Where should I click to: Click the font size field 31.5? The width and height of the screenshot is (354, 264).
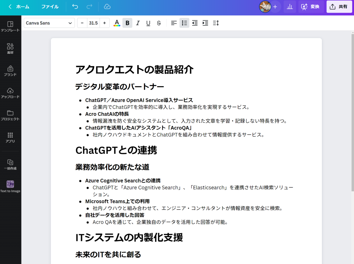(93, 23)
